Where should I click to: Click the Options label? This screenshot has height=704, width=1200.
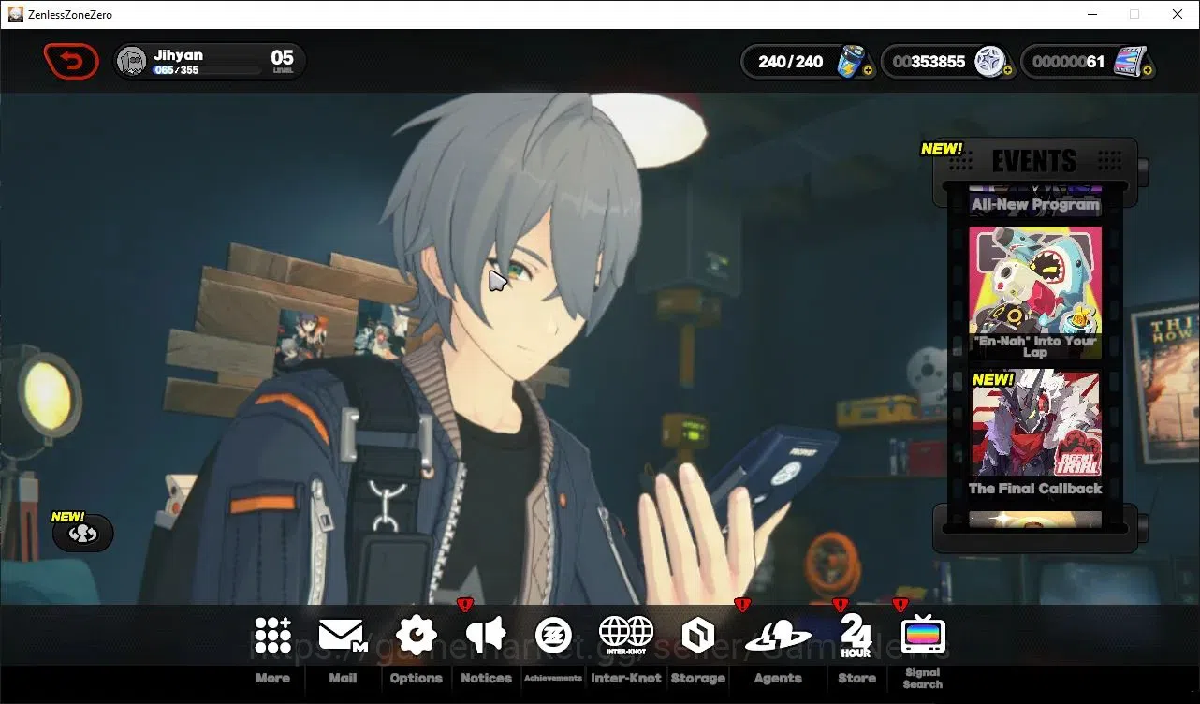click(416, 678)
